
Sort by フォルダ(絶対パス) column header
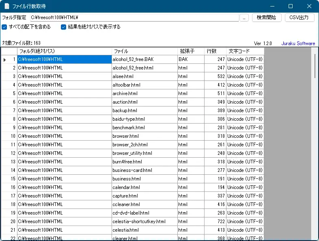64,51
